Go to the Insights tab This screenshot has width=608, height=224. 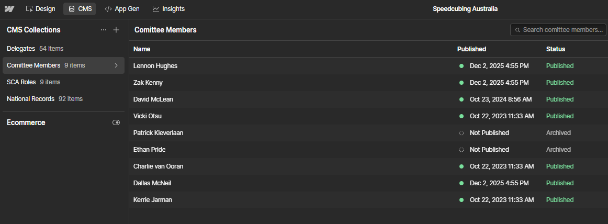click(x=168, y=9)
